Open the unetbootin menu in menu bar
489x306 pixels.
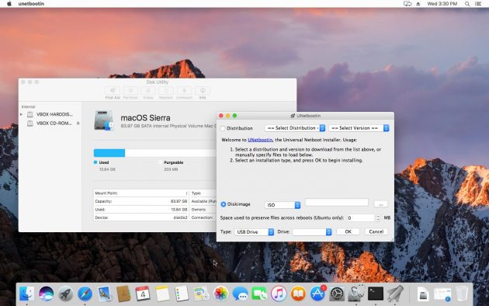(31, 4)
